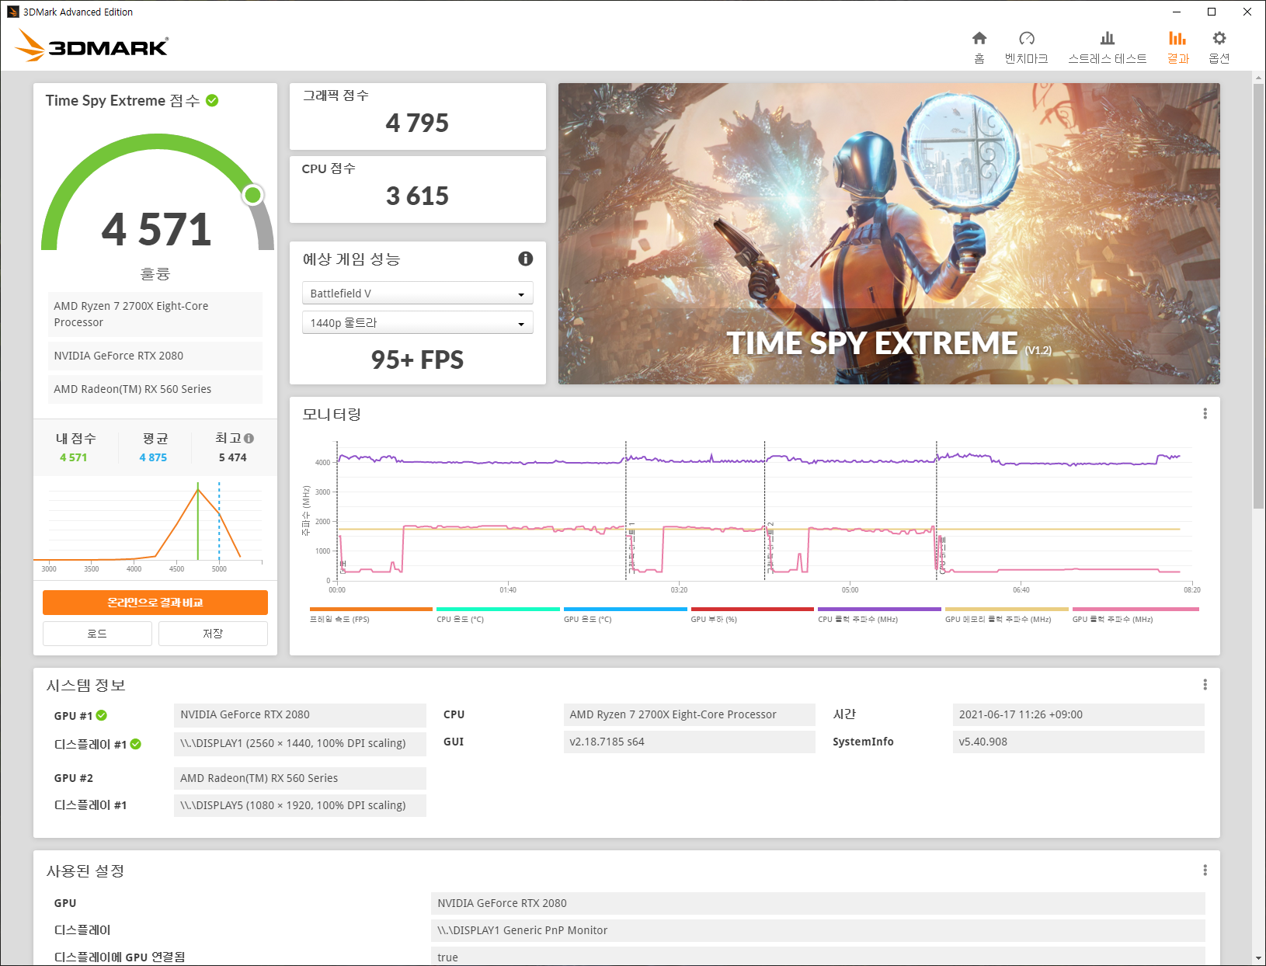Open the monitoring panel three-dot menu
Viewport: 1266px width, 966px height.
1205,414
